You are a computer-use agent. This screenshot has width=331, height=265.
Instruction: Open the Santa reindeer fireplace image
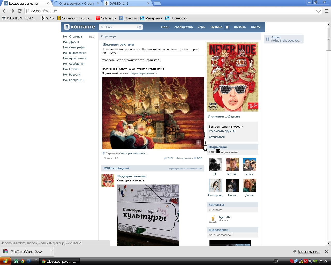click(153, 113)
